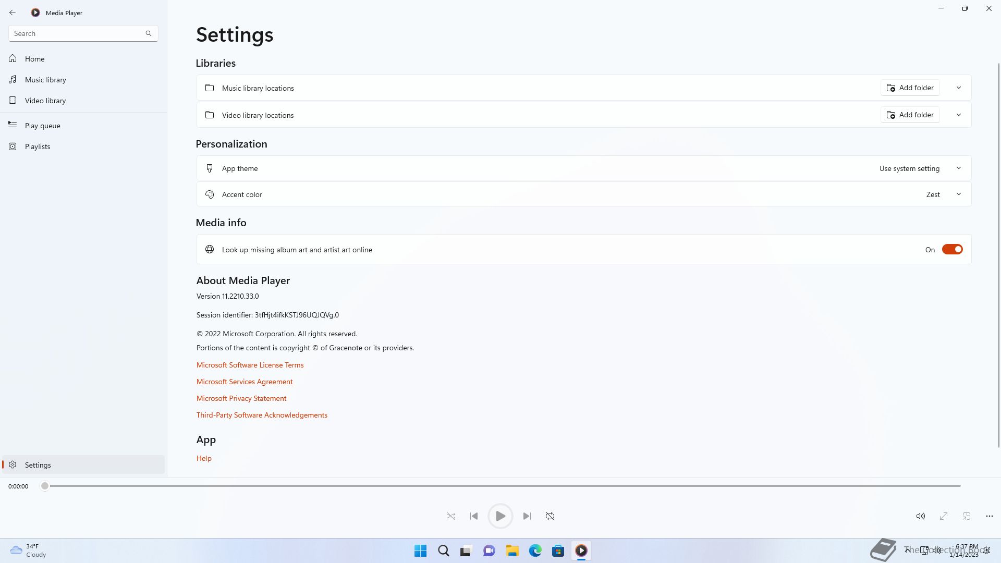The height and width of the screenshot is (563, 1001).
Task: Click into the Search field
Action: pyautogui.click(x=83, y=33)
